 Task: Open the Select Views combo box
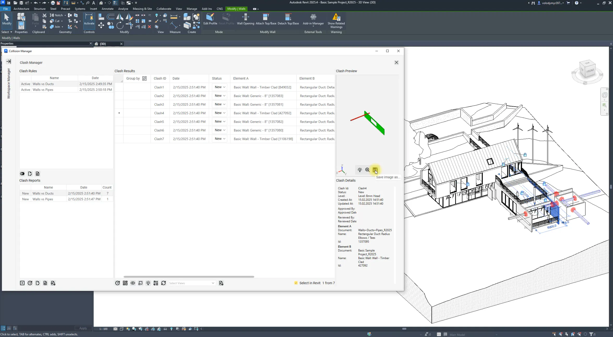click(192, 283)
